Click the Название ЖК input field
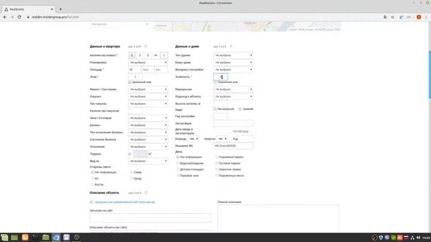The height and width of the screenshot is (242, 431). pyautogui.click(x=233, y=146)
